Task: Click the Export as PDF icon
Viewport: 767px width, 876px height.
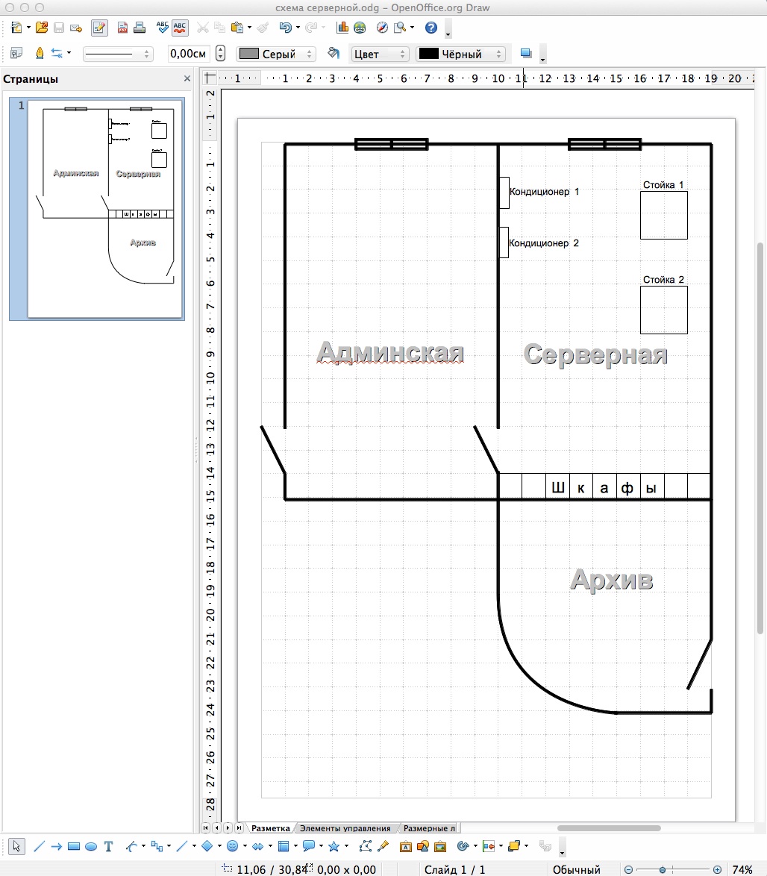Action: pyautogui.click(x=122, y=28)
